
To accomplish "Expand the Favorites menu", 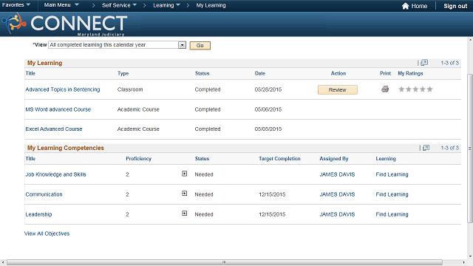I will coord(16,5).
